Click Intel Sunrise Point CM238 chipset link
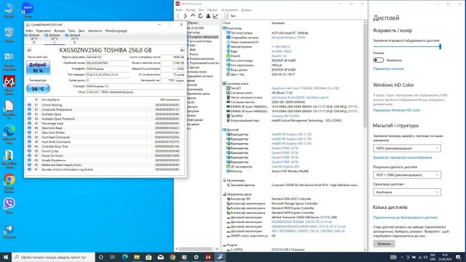466x262 pixels. tap(300, 97)
